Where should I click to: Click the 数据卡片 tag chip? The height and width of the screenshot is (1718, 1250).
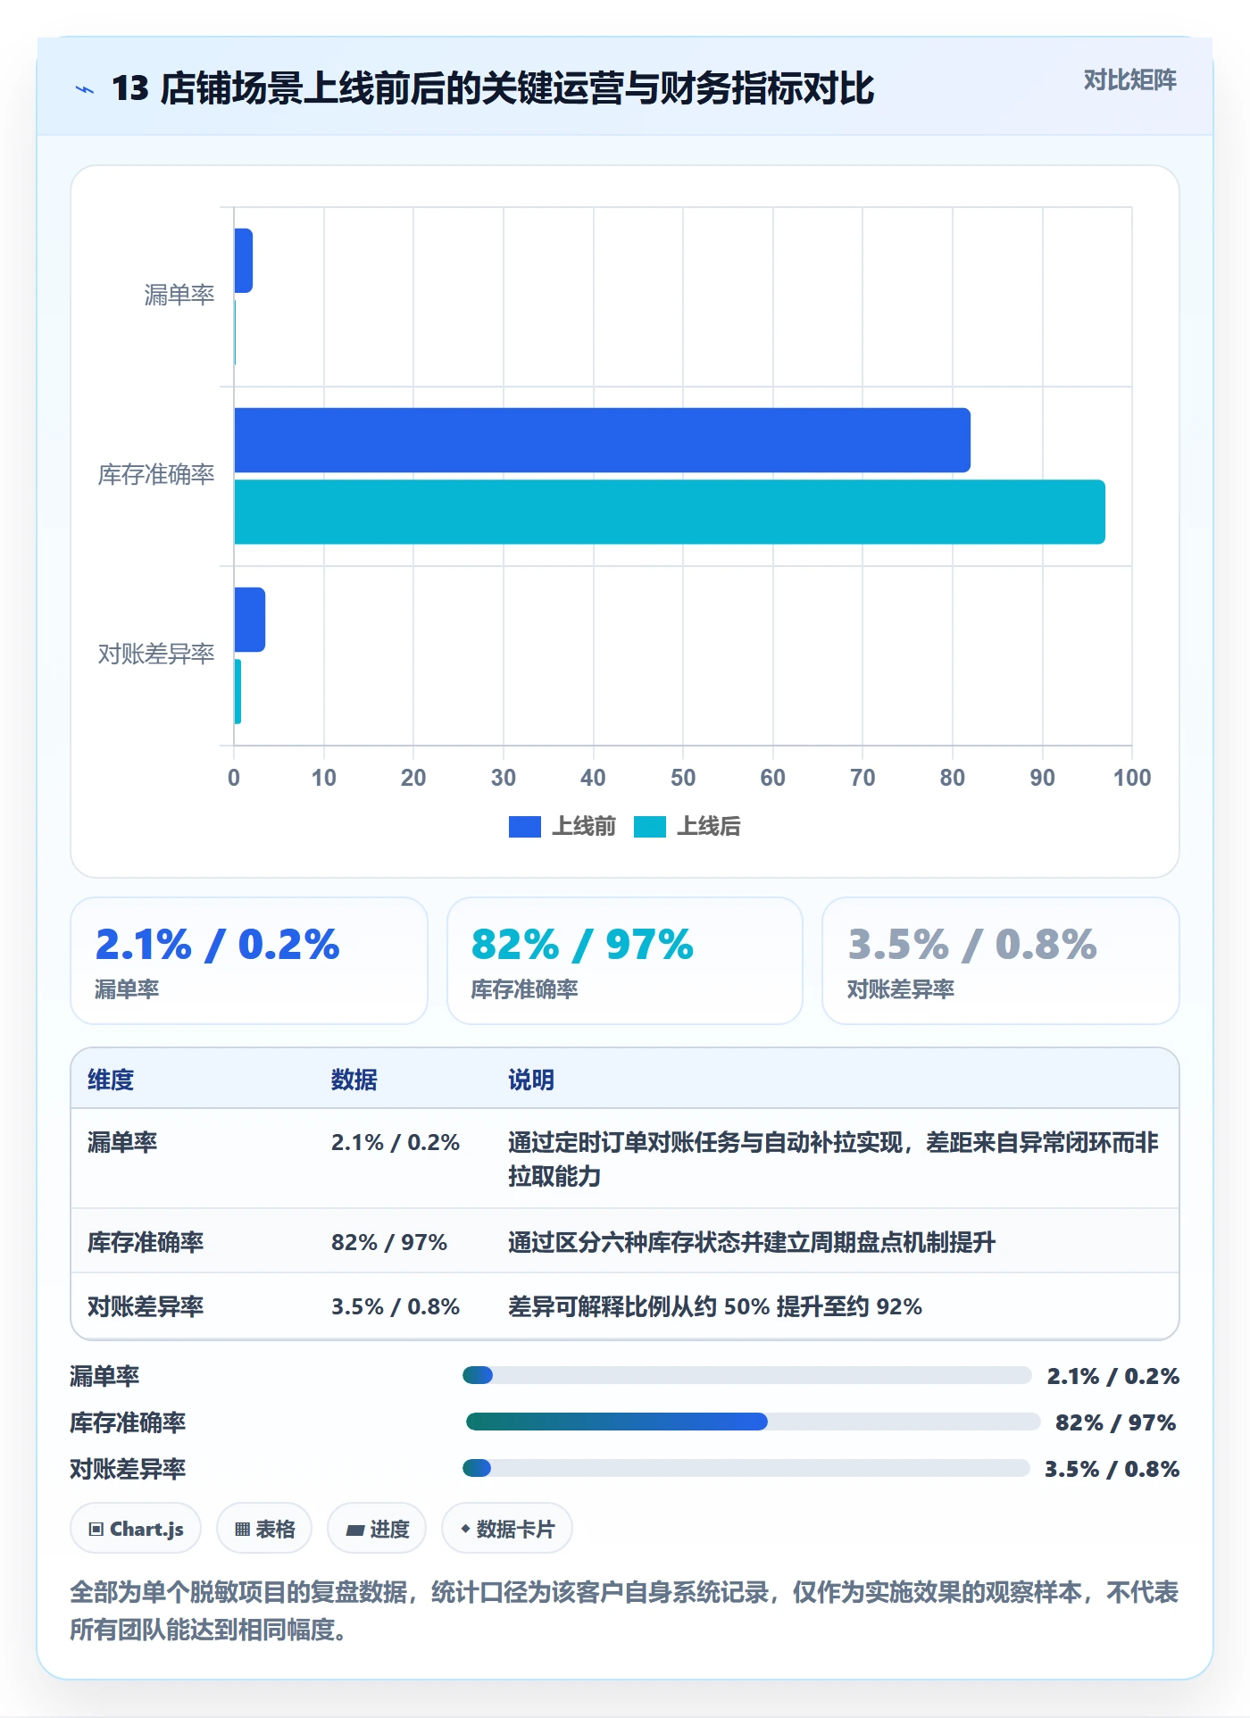(507, 1529)
